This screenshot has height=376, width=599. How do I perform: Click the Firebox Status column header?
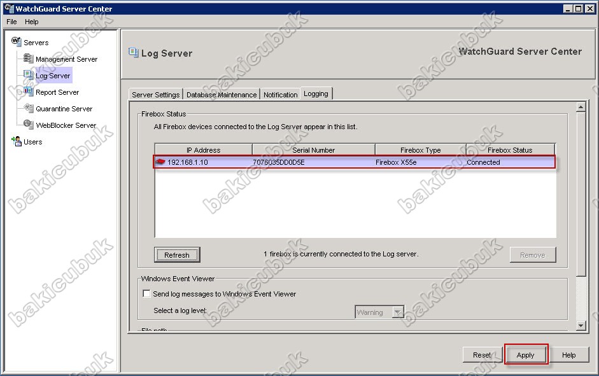tap(510, 150)
